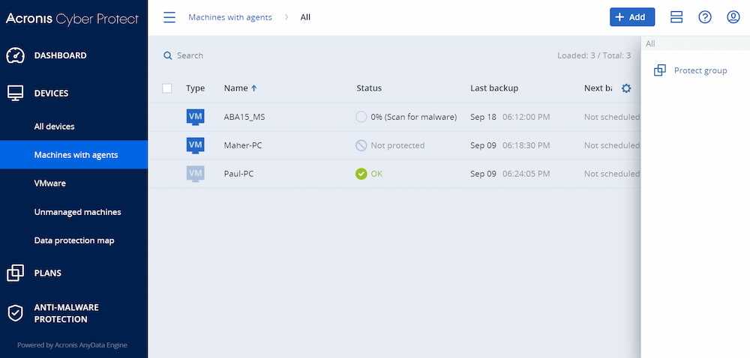The height and width of the screenshot is (358, 750).
Task: Click the hamburger menu icon
Action: click(169, 17)
